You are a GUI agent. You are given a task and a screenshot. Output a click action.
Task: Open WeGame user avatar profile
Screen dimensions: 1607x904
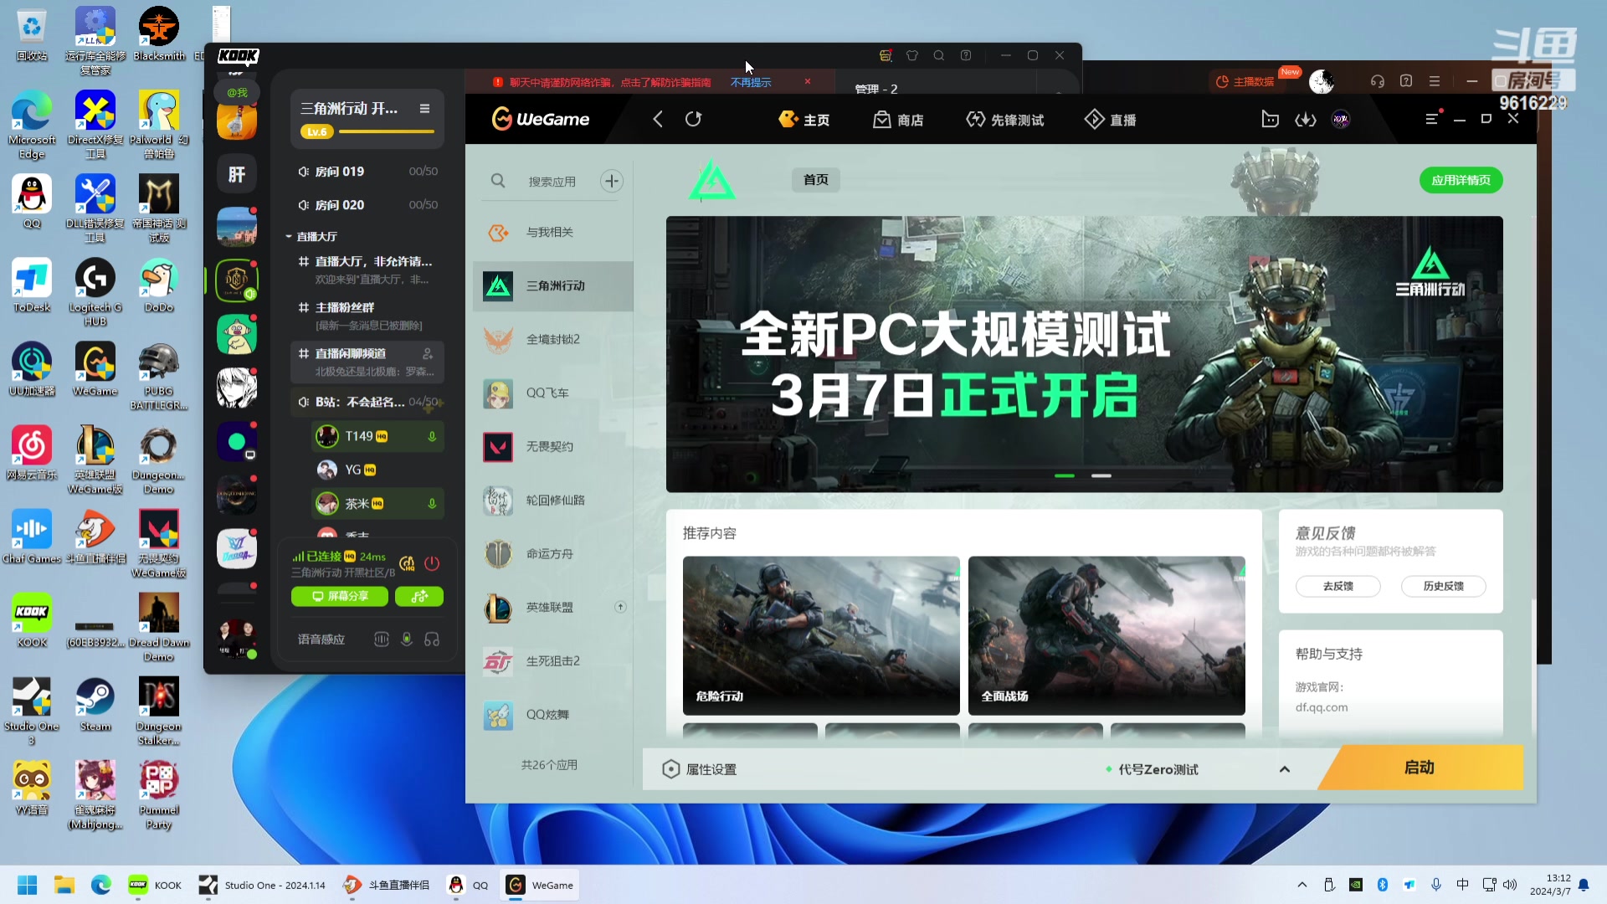tap(1341, 120)
